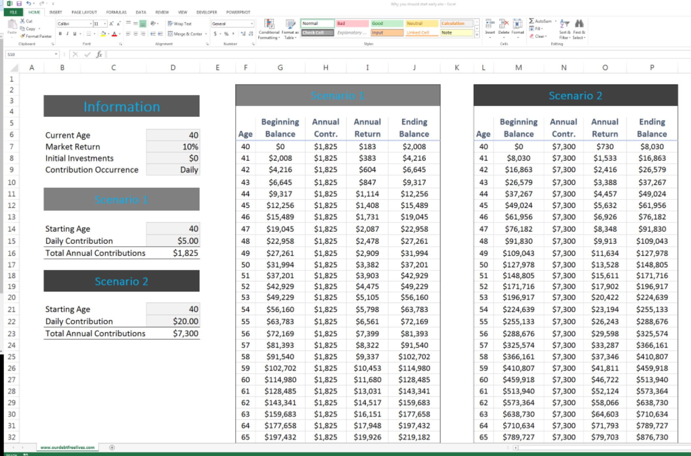Viewport: 691px width, 456px height.
Task: Toggle Italic formatting
Action: (x=67, y=34)
